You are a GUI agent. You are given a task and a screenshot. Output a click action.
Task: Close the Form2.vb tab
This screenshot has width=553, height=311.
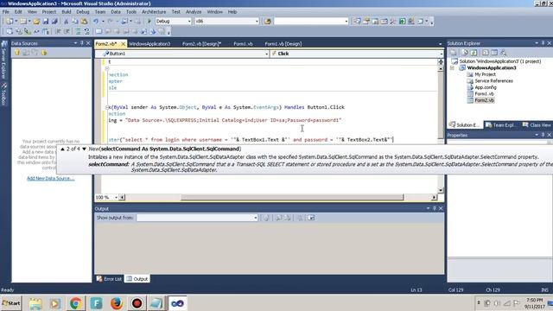[x=123, y=44]
